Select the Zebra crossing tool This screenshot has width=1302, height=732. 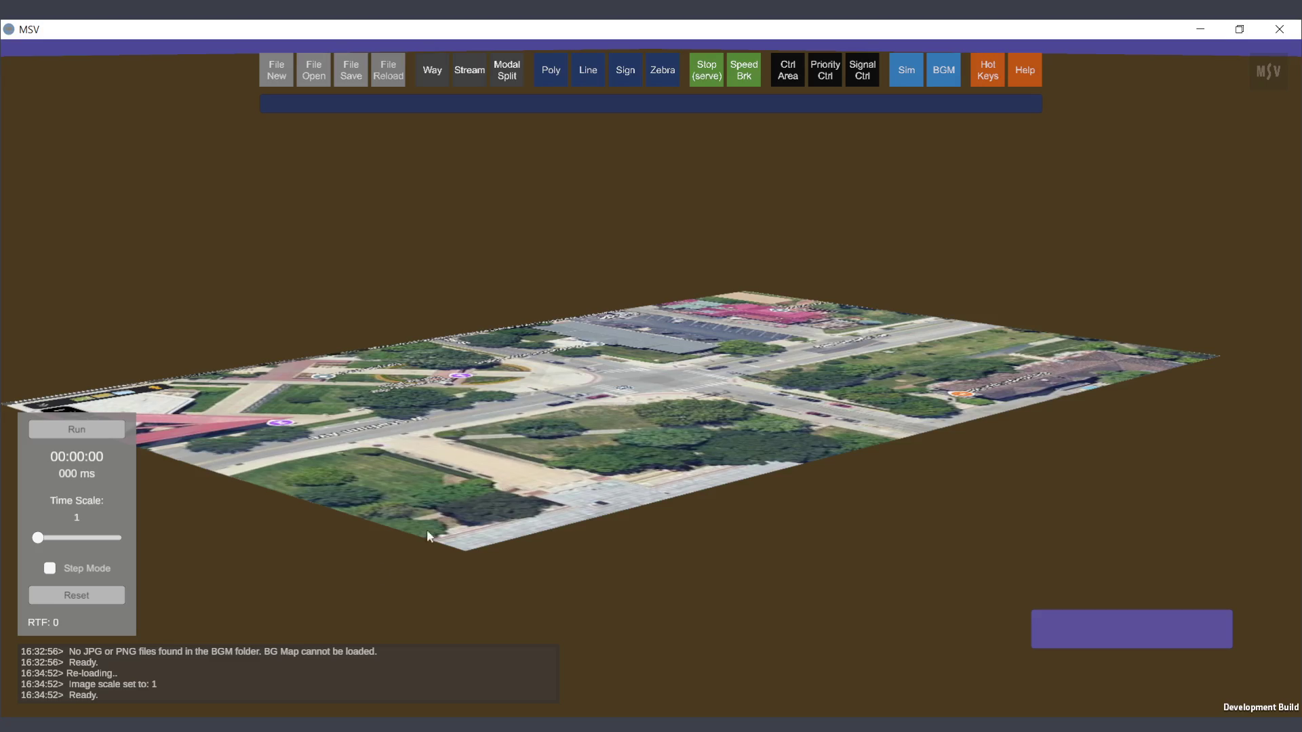pyautogui.click(x=663, y=70)
